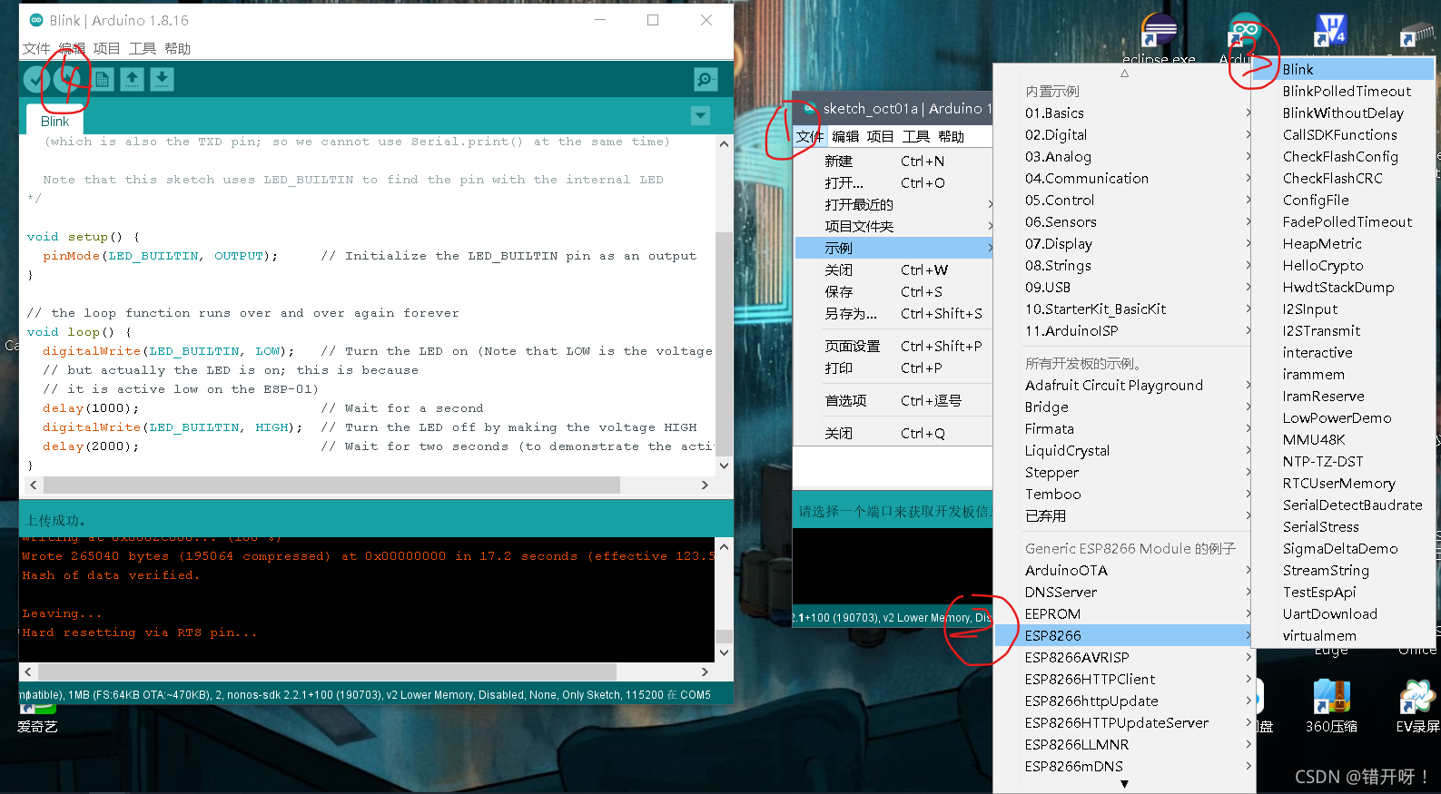1441x794 pixels.
Task: Expand 07.Display examples submenu
Action: [x=1125, y=243]
